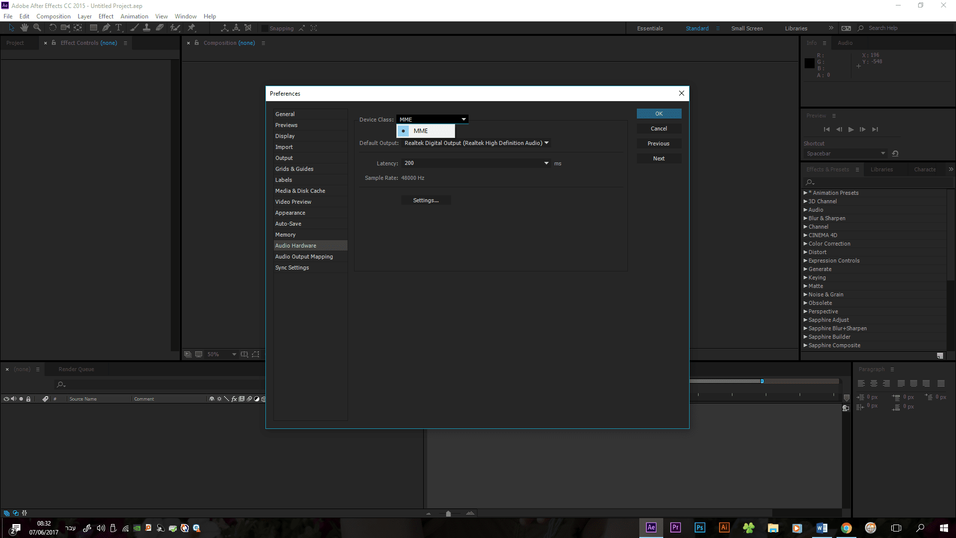956x538 pixels.
Task: Select the Eraser tool
Action: click(160, 28)
